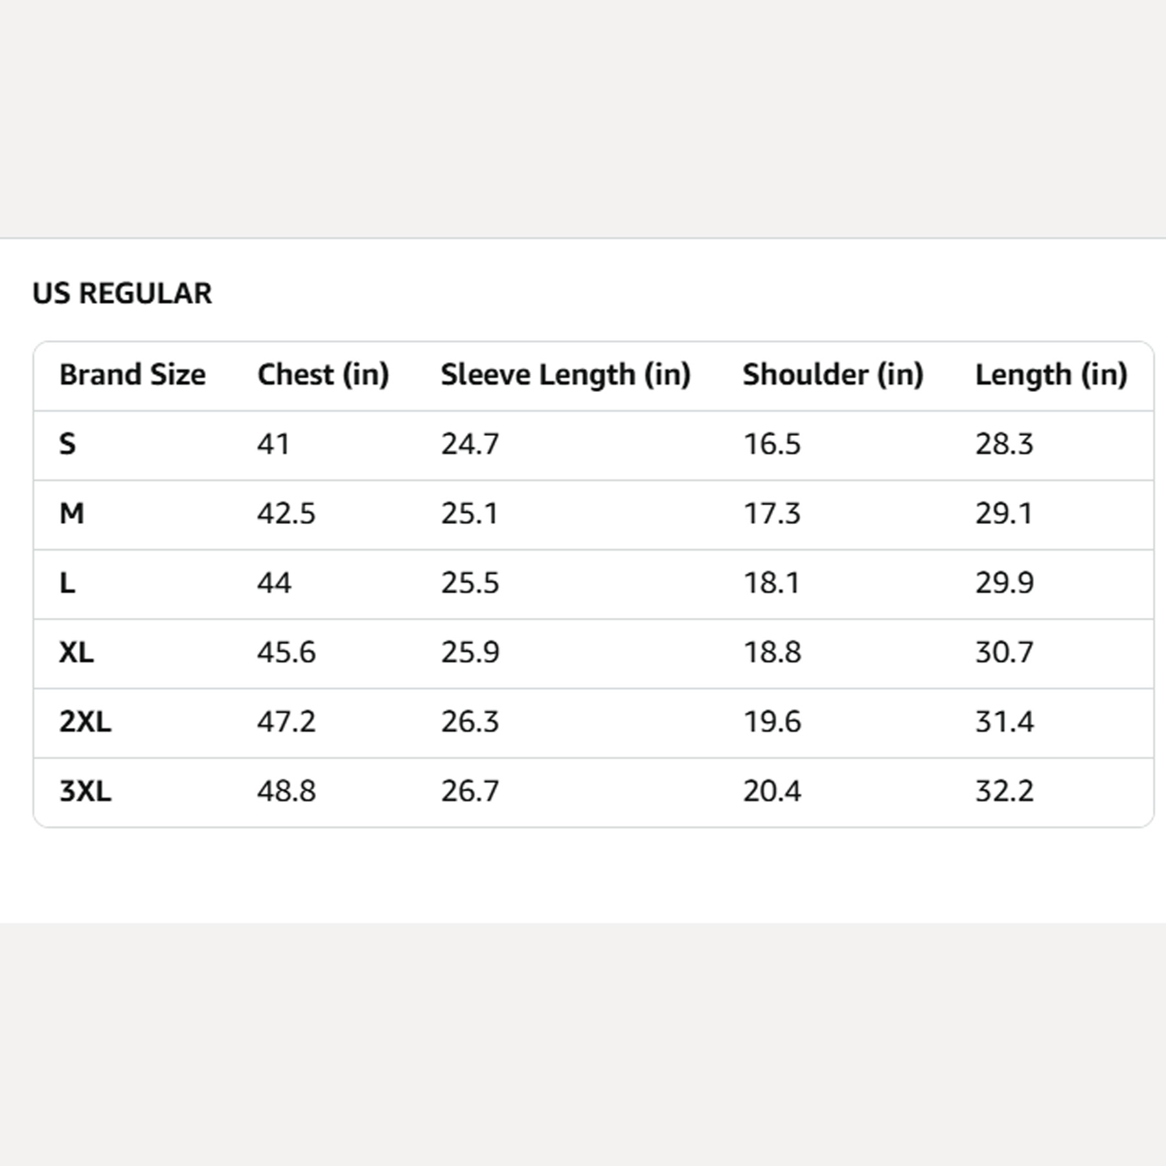Click shoulder value 18.1 for L
The image size is (1166, 1166).
point(772,583)
